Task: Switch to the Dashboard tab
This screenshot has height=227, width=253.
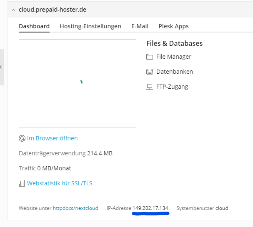Action: (34, 26)
